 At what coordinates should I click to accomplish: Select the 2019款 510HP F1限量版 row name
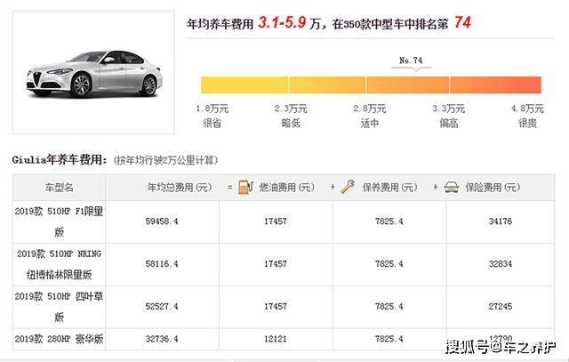pos(60,221)
